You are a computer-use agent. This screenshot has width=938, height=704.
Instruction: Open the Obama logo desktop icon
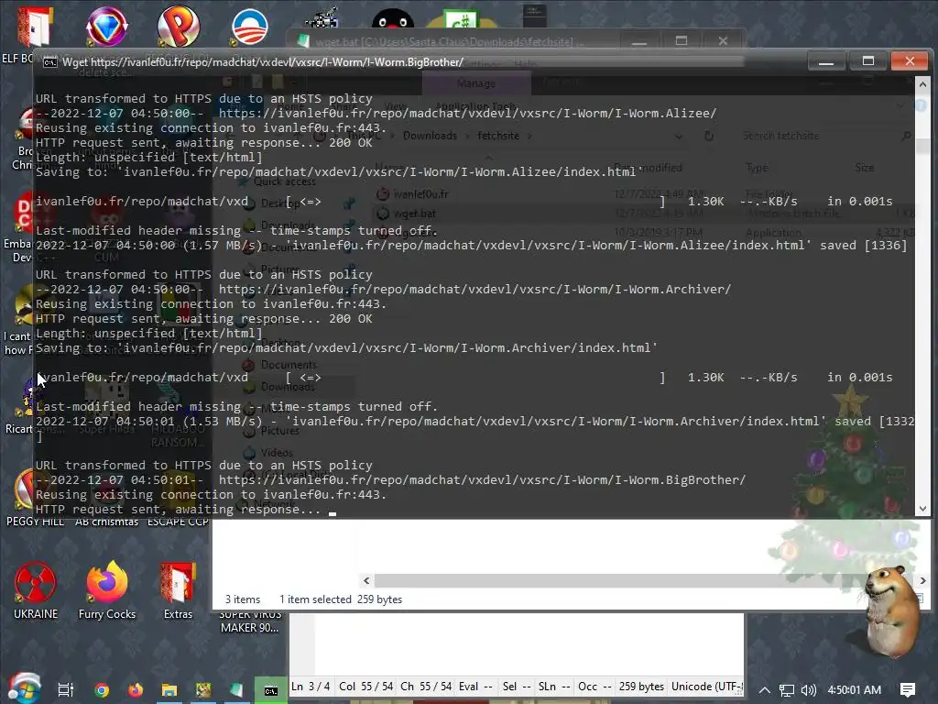pos(249,27)
